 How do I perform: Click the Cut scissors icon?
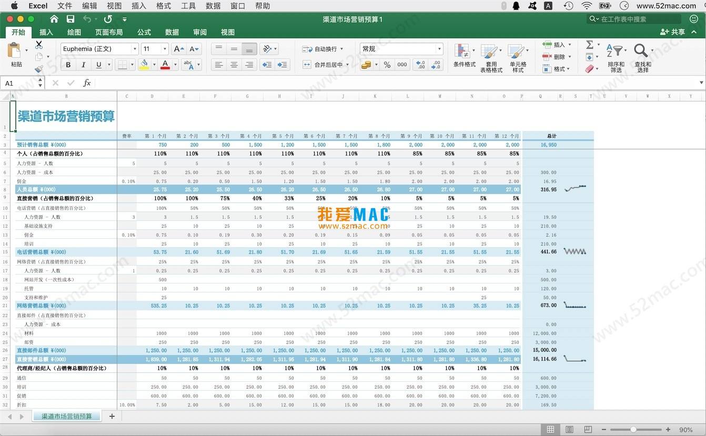click(39, 45)
